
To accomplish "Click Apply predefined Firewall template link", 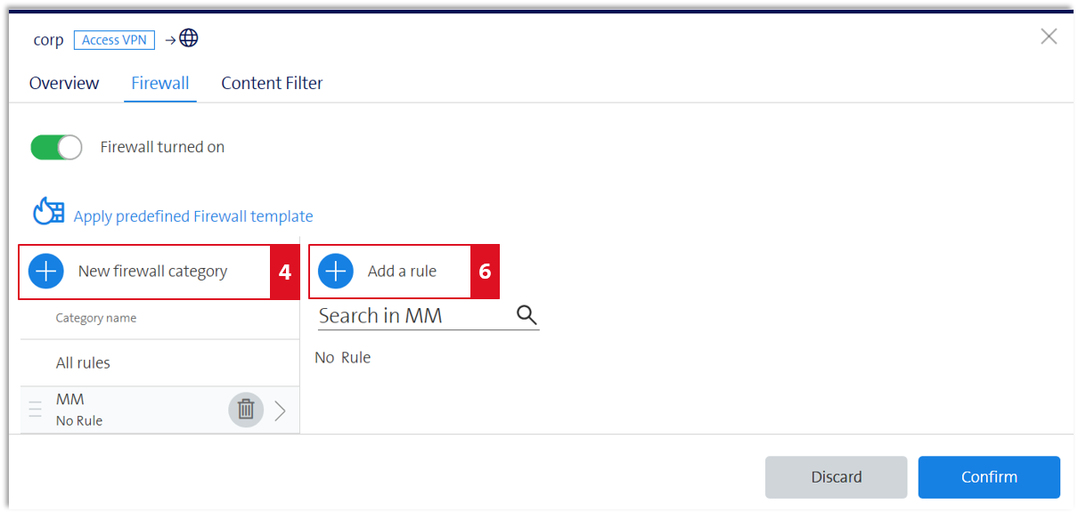I will tap(193, 216).
